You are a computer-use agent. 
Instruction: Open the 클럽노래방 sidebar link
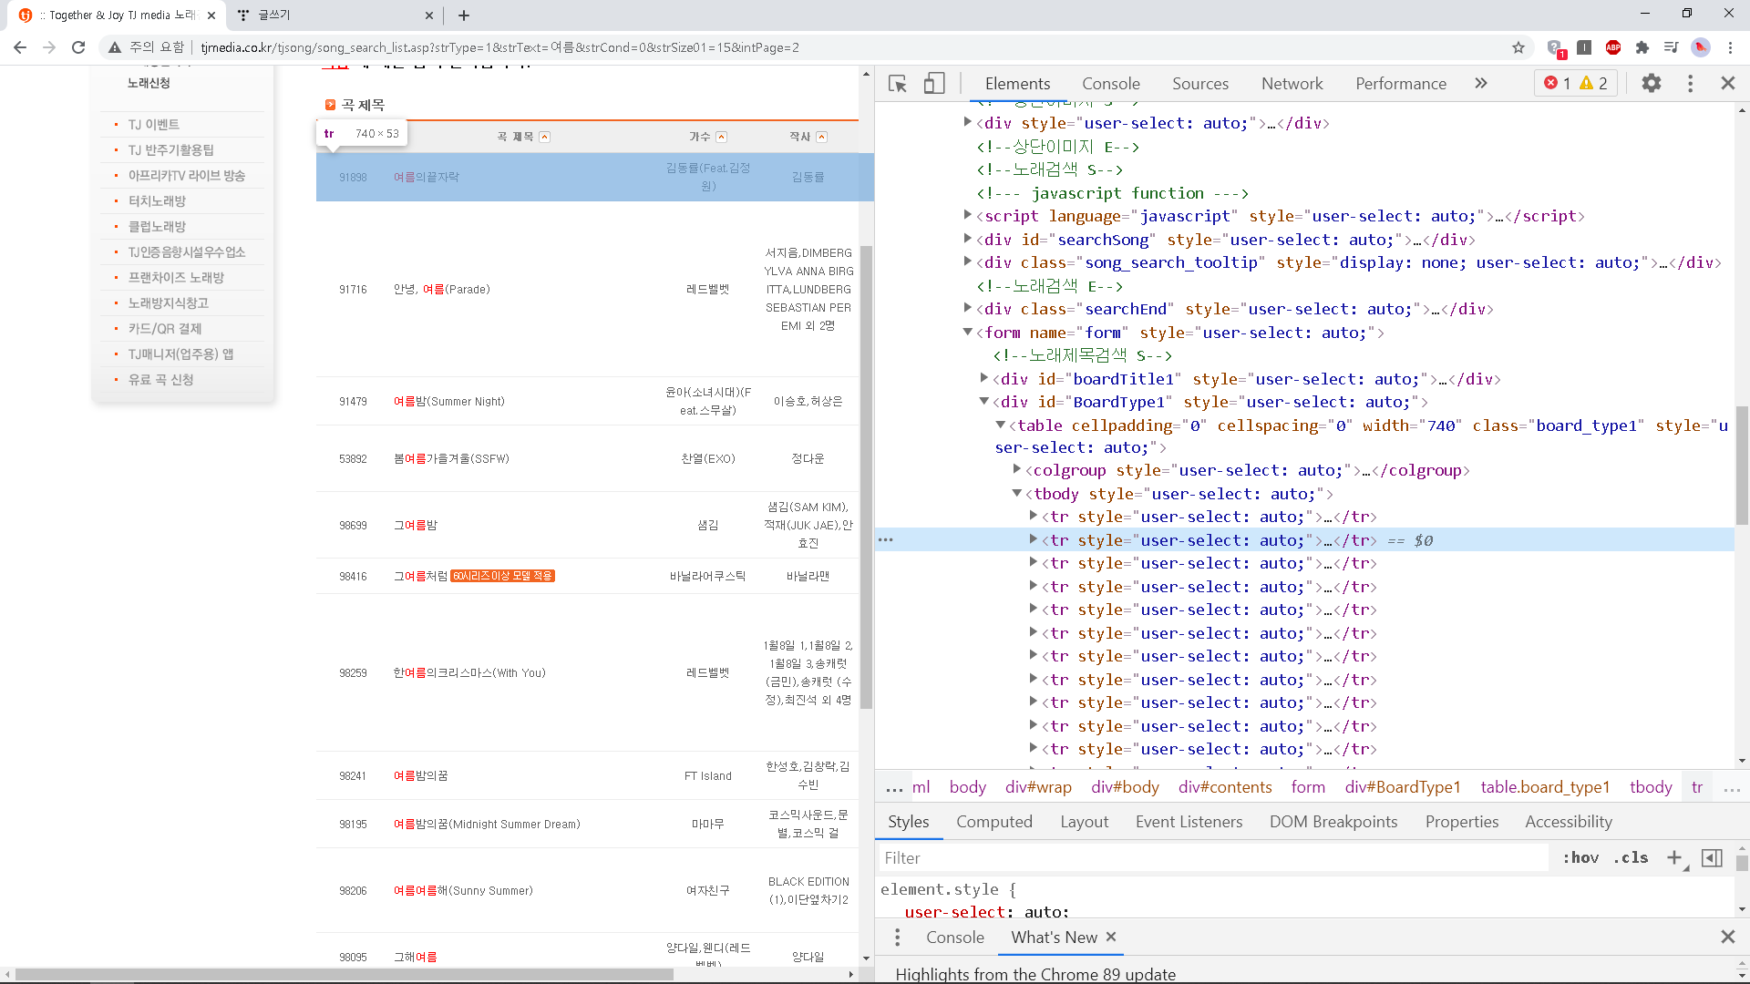point(157,227)
